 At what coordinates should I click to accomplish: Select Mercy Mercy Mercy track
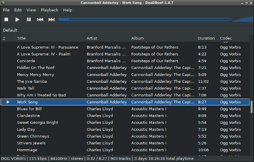(125, 75)
